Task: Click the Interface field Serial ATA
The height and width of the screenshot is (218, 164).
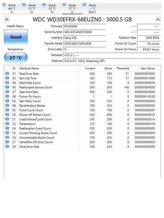Action: tap(85, 38)
